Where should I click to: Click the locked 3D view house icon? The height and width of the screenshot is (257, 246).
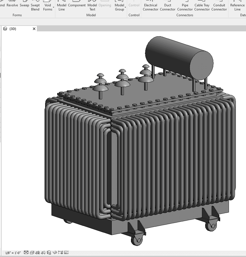point(49,252)
